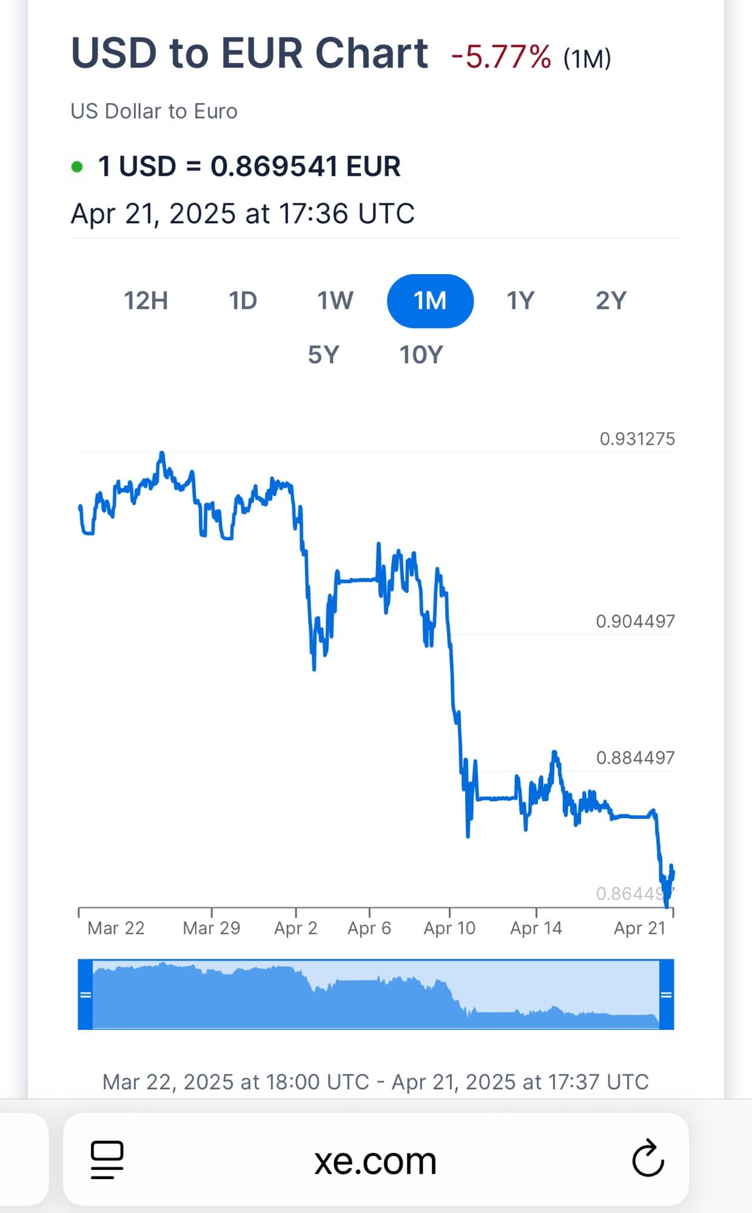This screenshot has width=752, height=1213.
Task: Tap the xe.com address bar
Action: point(375,1161)
